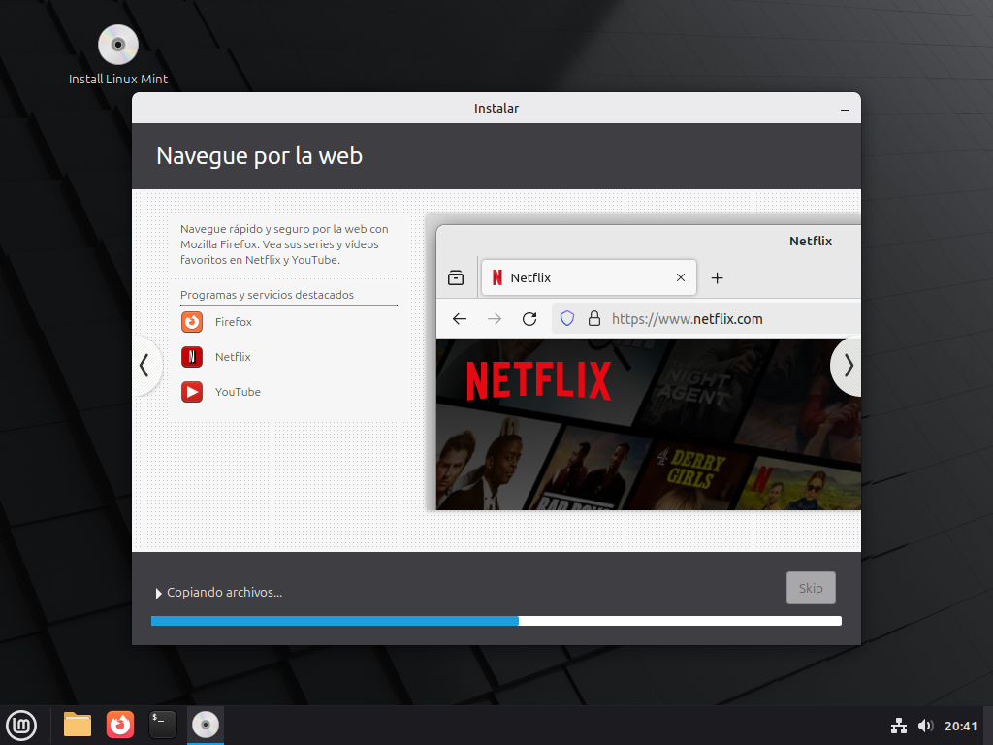The image size is (993, 745).
Task: Select the installer window in taskbar
Action: pyautogui.click(x=205, y=725)
